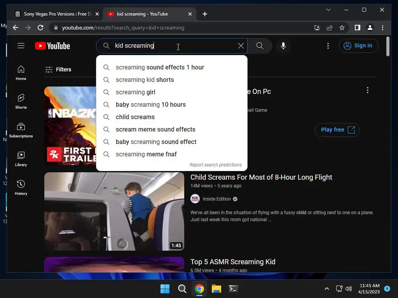Go to Home in sidebar
Screen dimensions: 398x298
tap(21, 73)
